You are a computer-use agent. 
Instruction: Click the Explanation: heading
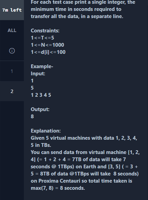[x=46, y=131]
